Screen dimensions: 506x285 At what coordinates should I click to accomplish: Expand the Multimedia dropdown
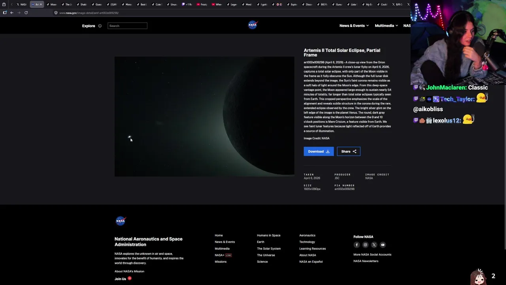(386, 26)
